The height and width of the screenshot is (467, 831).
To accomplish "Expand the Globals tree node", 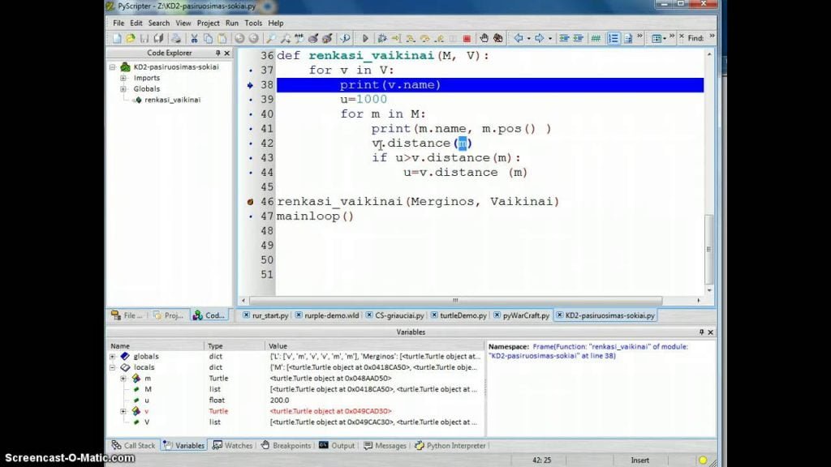I will (x=123, y=89).
